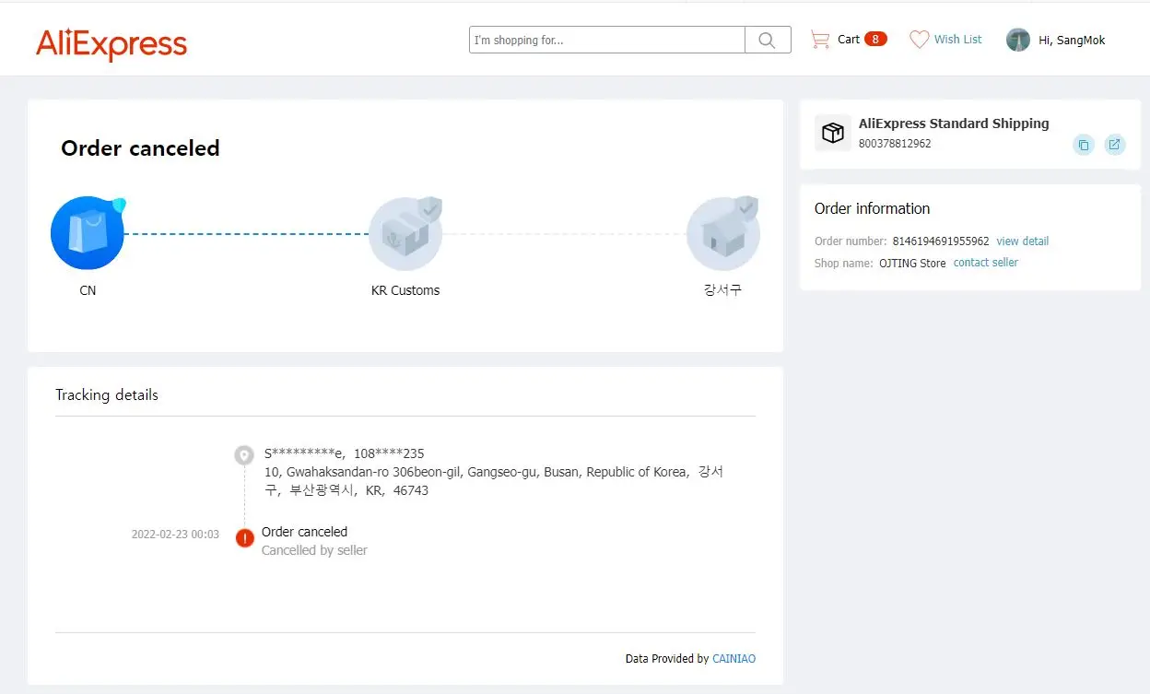Open the Cart link
The image size is (1150, 694).
coord(849,40)
